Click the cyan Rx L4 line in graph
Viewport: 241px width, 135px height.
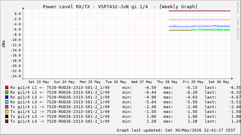[200, 28]
